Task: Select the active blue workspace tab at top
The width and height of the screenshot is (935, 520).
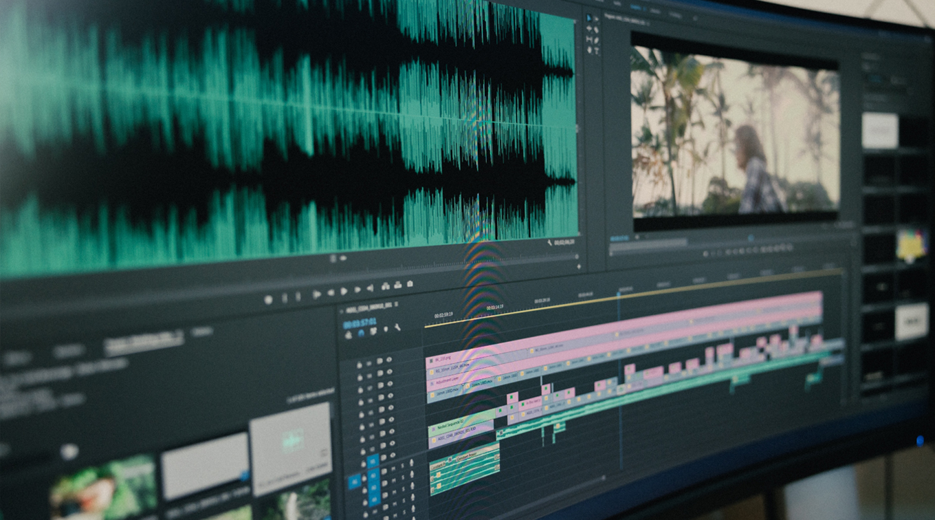Action: tap(636, 7)
